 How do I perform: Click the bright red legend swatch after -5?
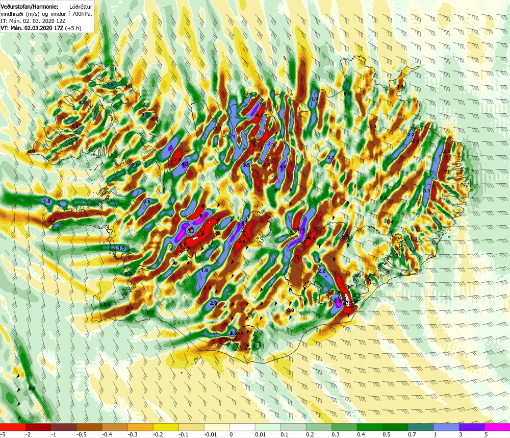tap(13, 427)
